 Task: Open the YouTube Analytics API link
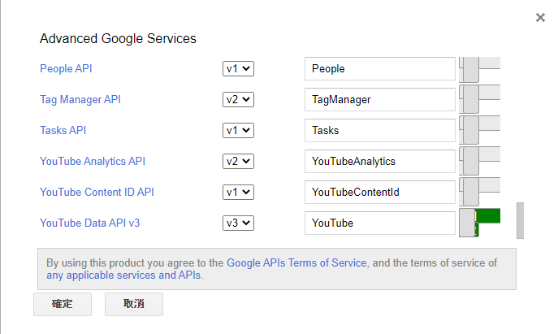93,161
